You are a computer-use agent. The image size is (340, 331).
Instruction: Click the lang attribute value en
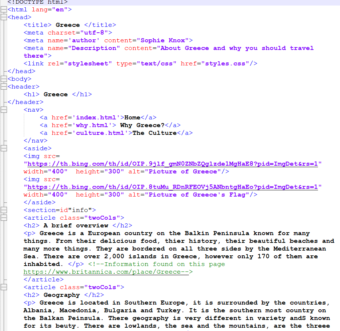click(60, 10)
